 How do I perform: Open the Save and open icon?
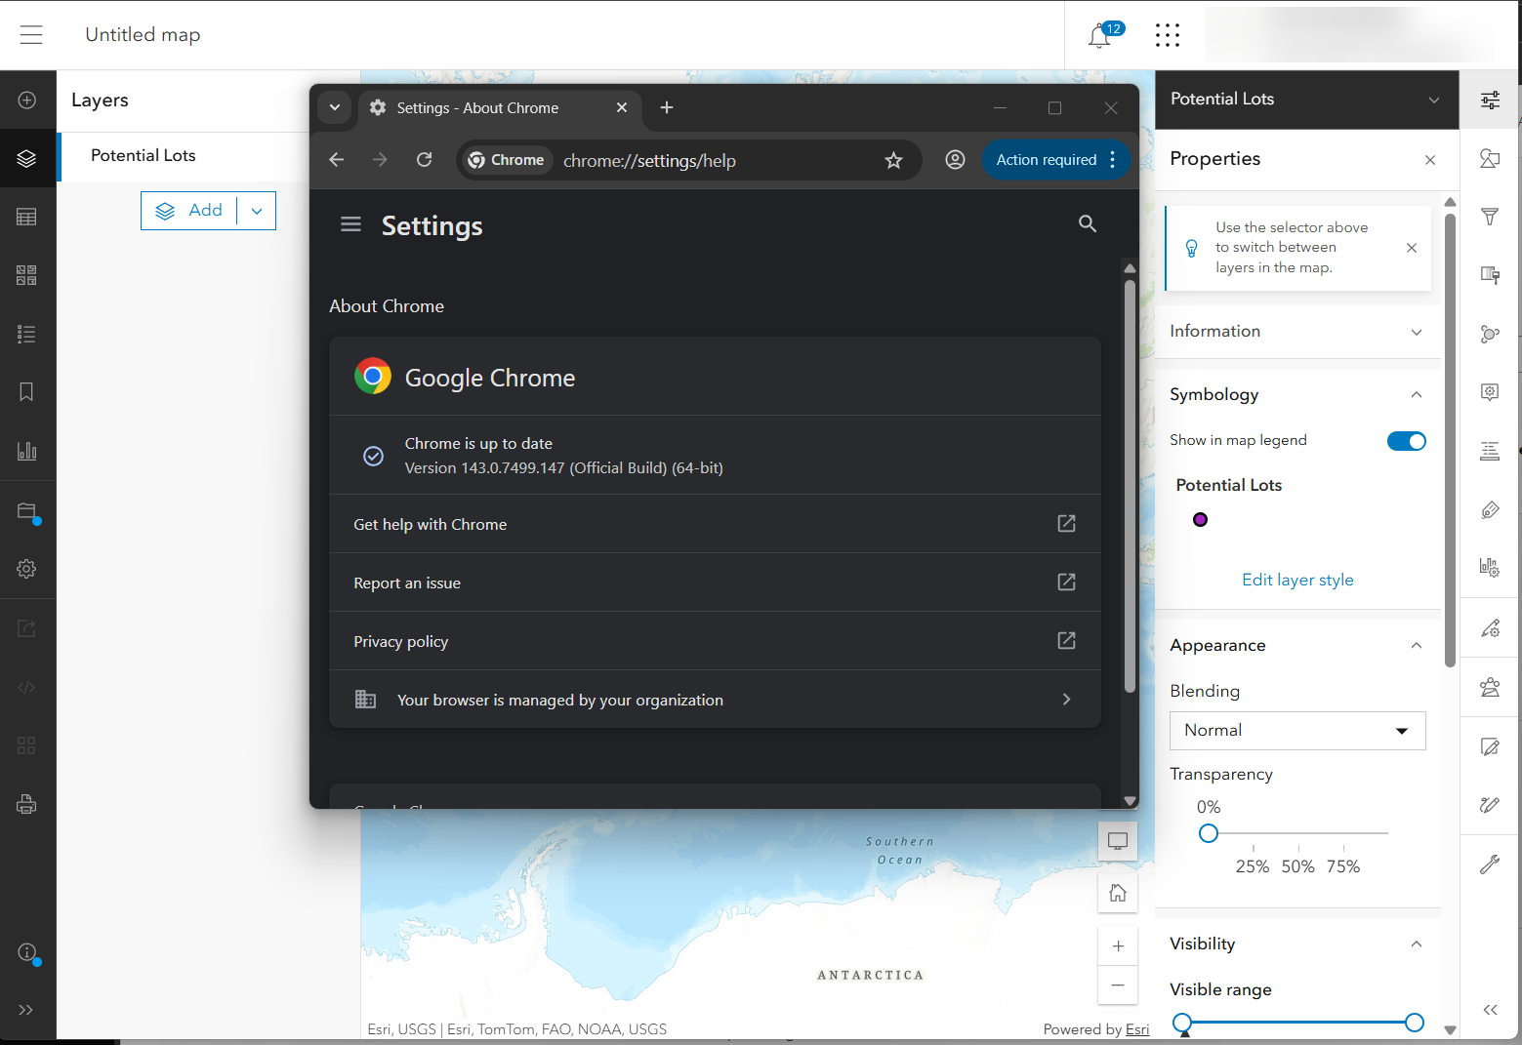click(x=27, y=512)
